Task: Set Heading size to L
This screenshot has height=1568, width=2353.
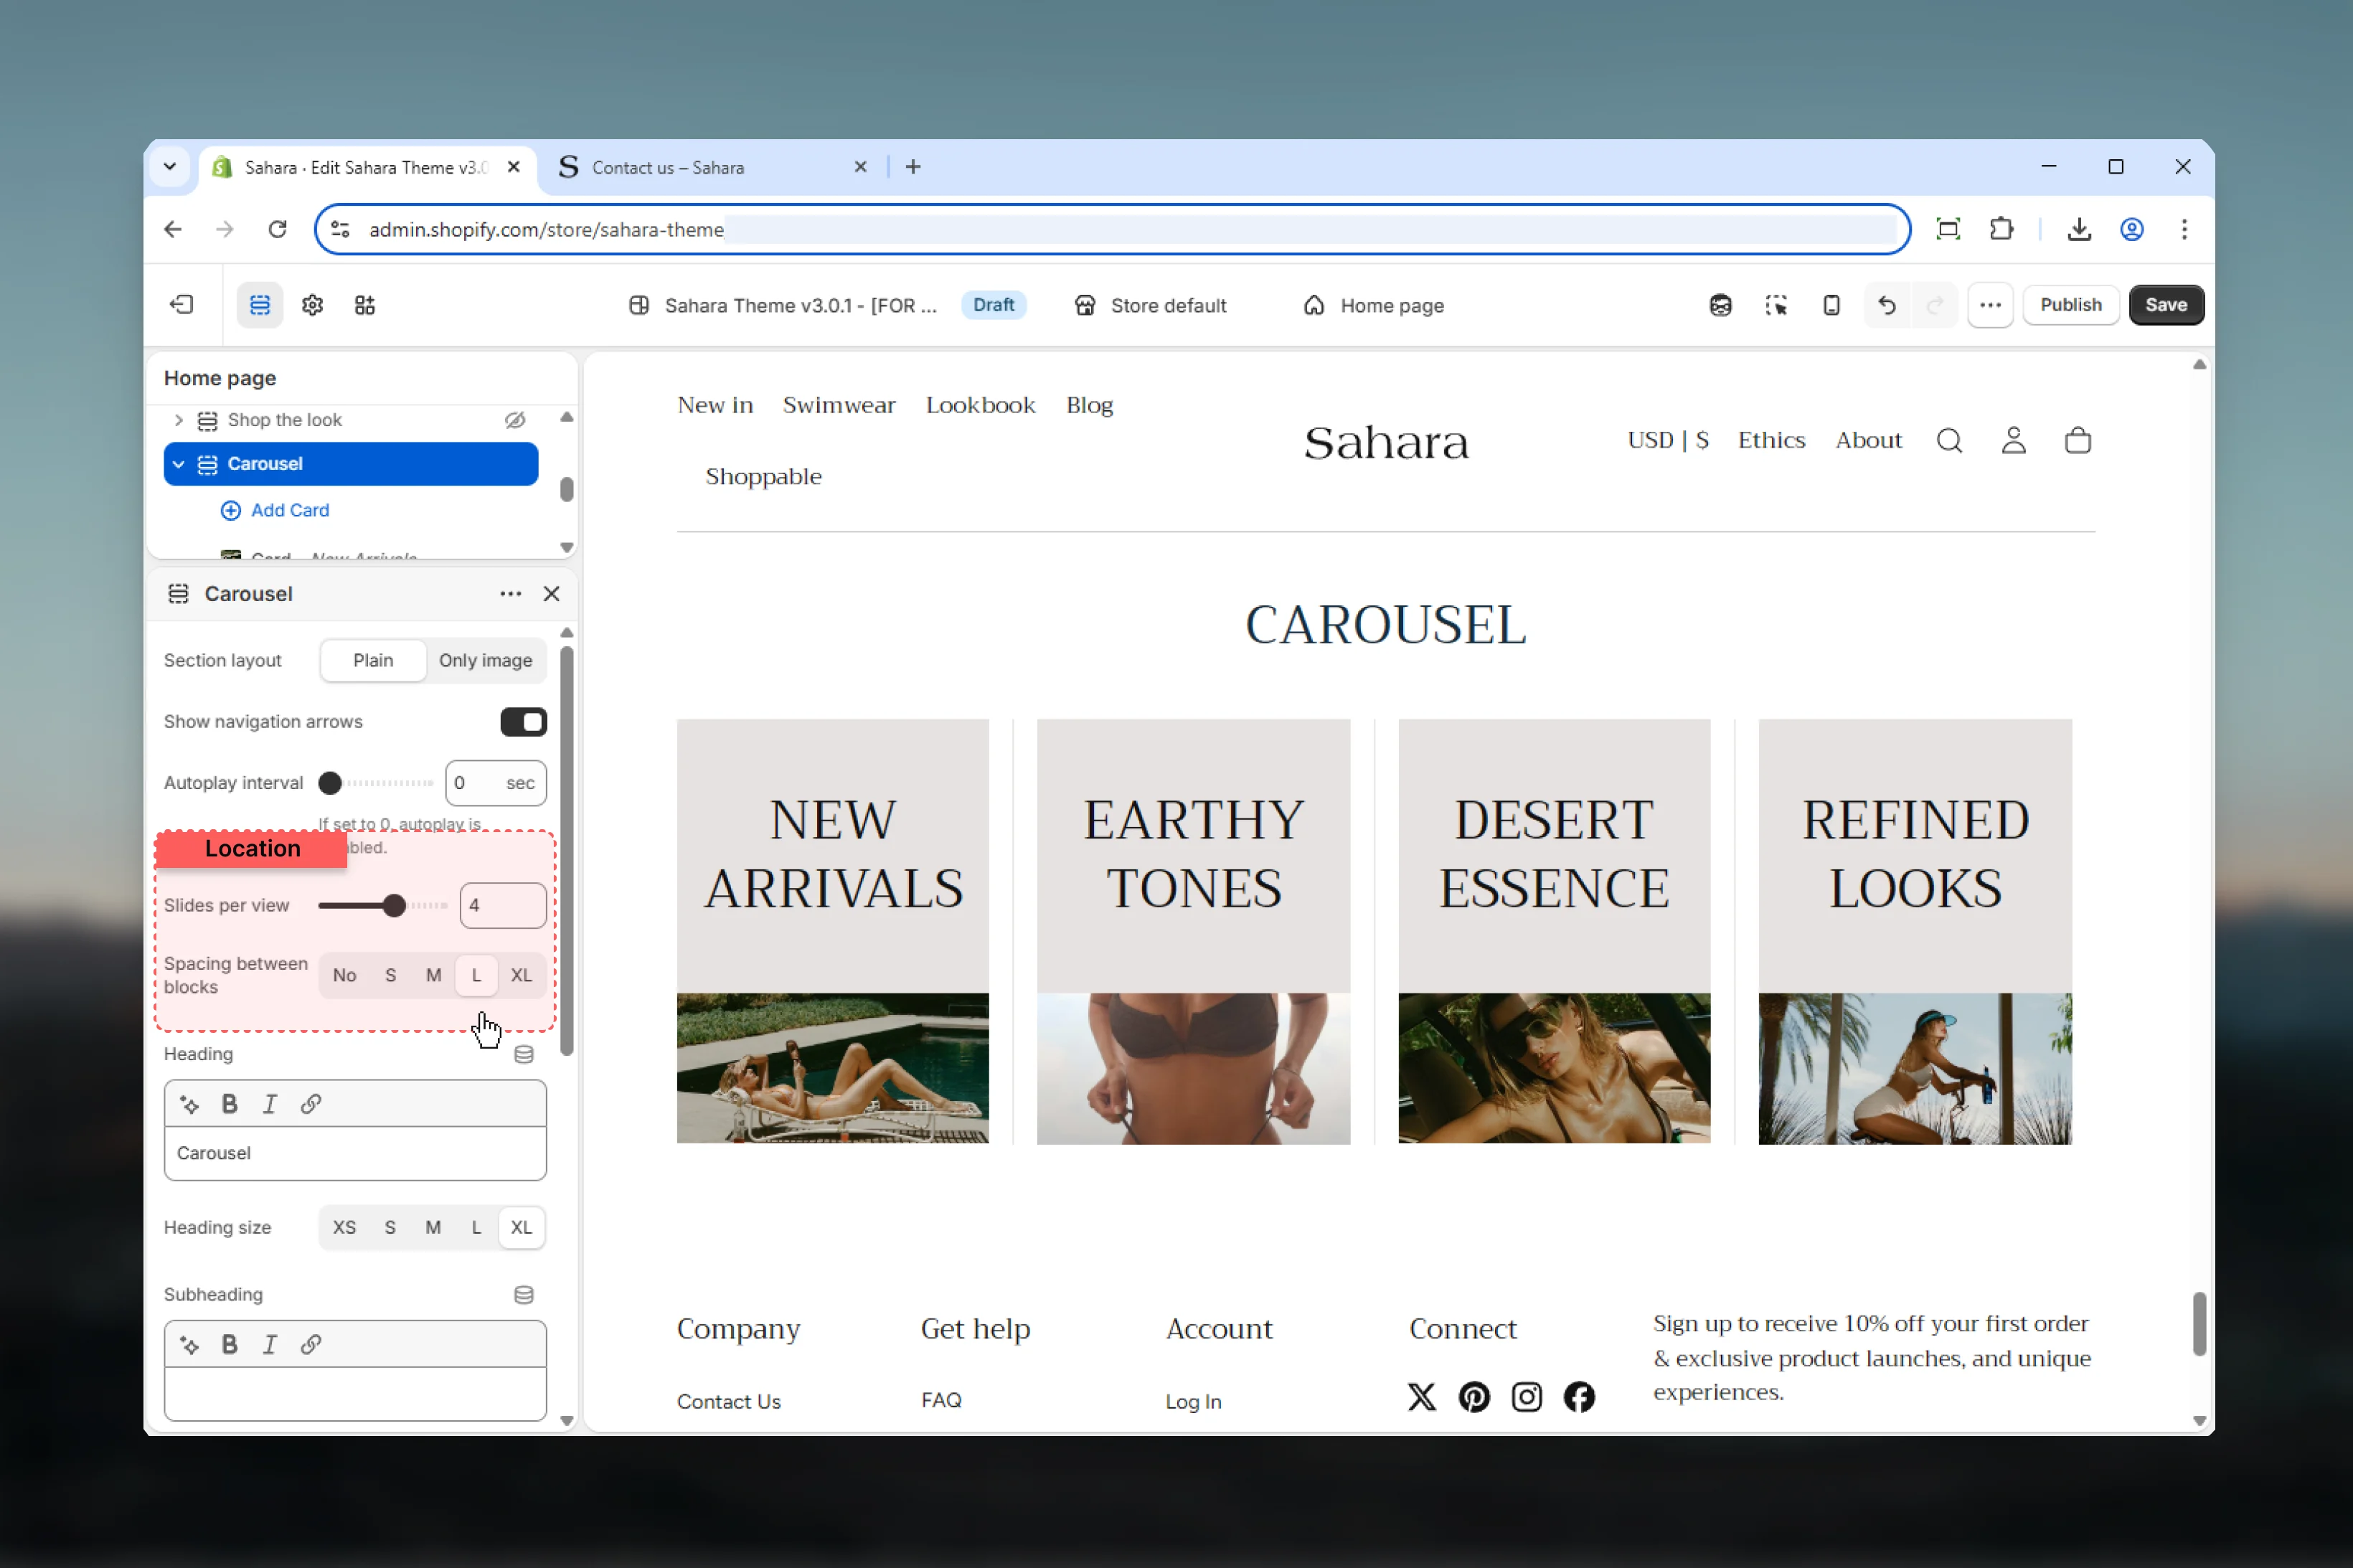Action: tap(476, 1228)
